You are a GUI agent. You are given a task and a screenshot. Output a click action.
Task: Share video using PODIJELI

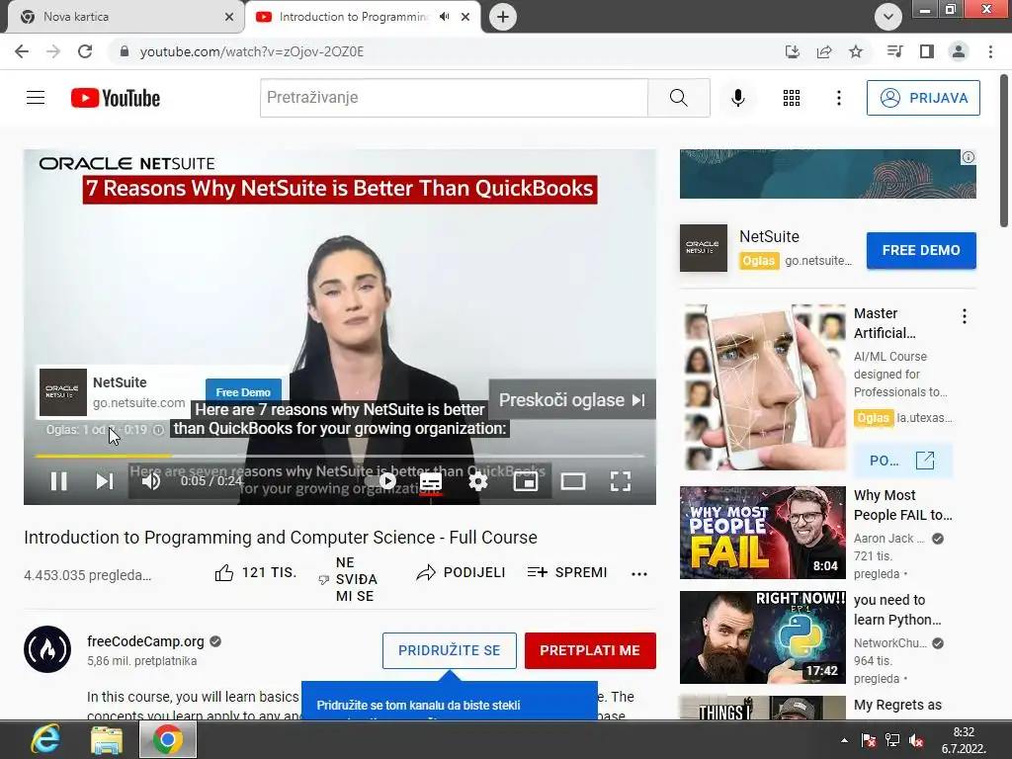[x=461, y=572]
